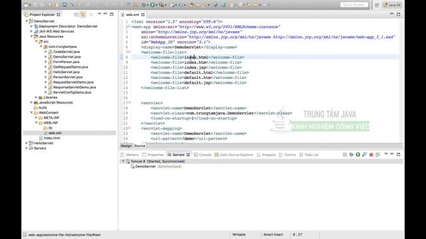Click the External Tools run icon
The height and width of the screenshot is (239, 426).
click(161, 5)
